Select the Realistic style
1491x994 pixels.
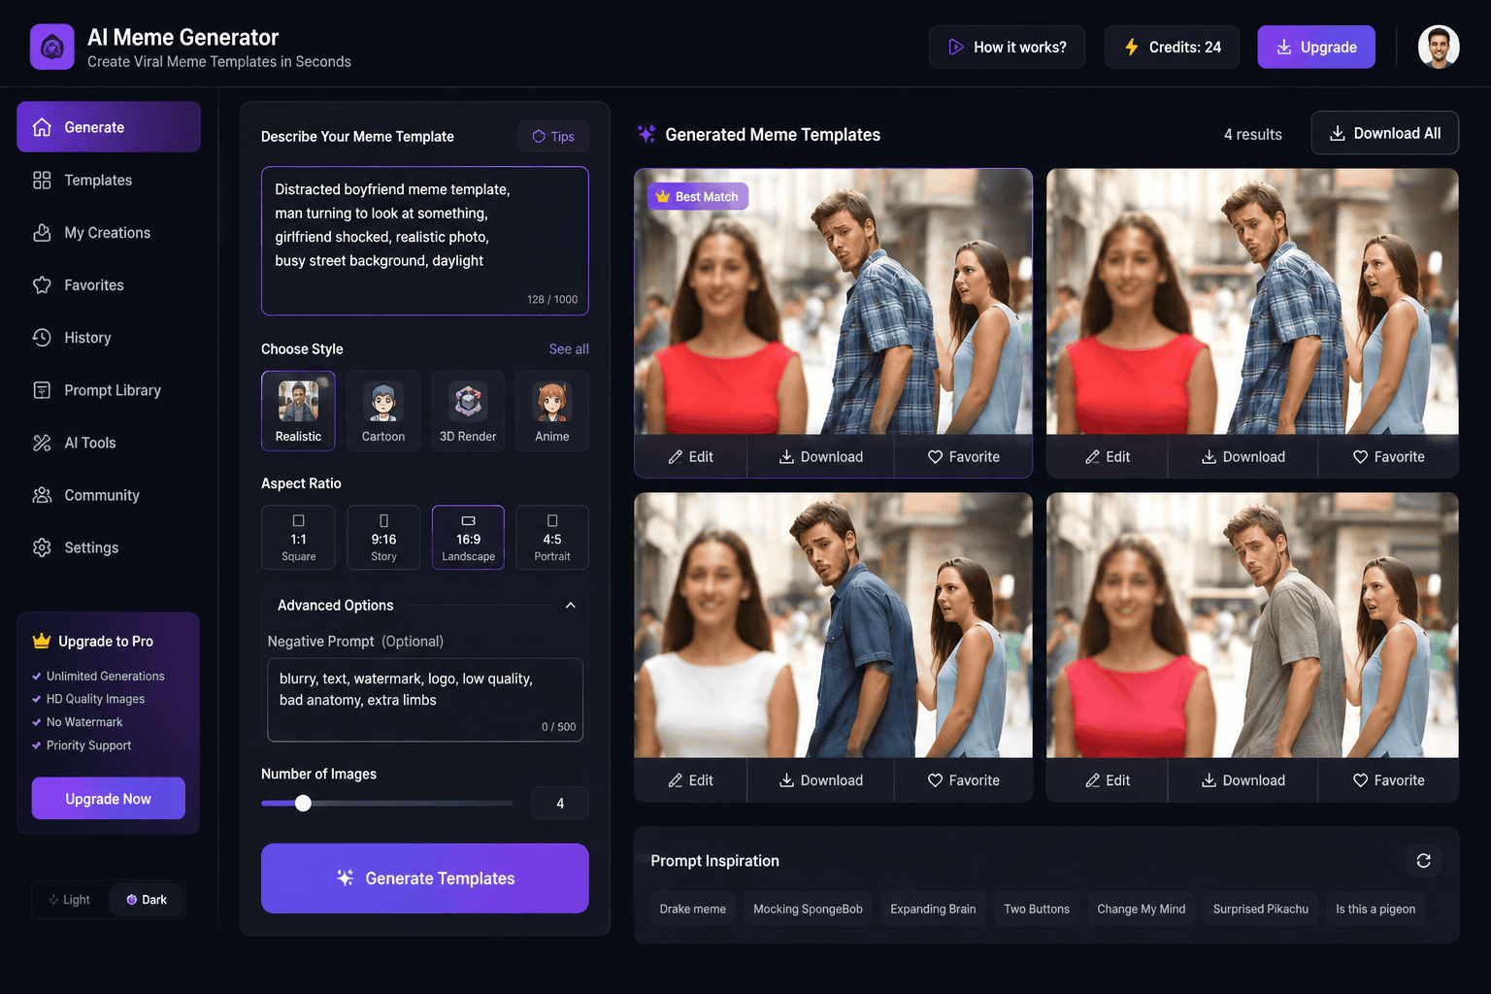(298, 411)
